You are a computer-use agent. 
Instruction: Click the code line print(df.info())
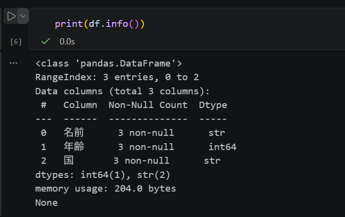pyautogui.click(x=100, y=24)
